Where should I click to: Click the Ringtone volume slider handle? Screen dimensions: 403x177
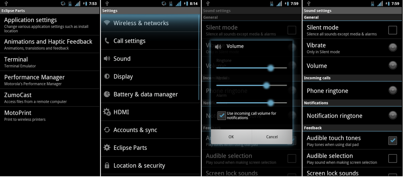point(271,68)
